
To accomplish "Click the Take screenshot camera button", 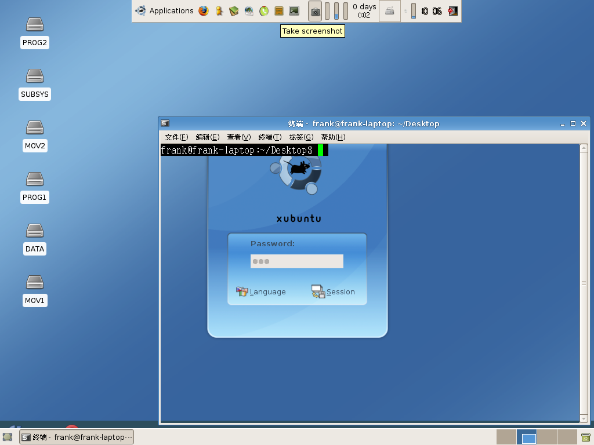I will click(315, 11).
